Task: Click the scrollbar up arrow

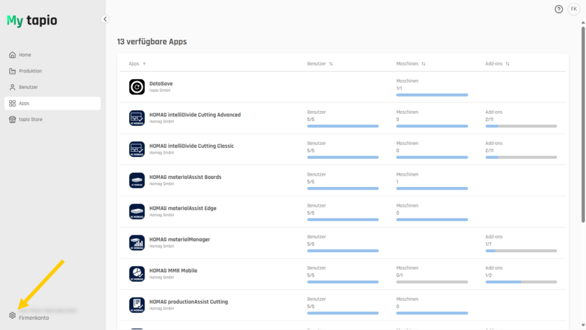Action: pos(583,23)
